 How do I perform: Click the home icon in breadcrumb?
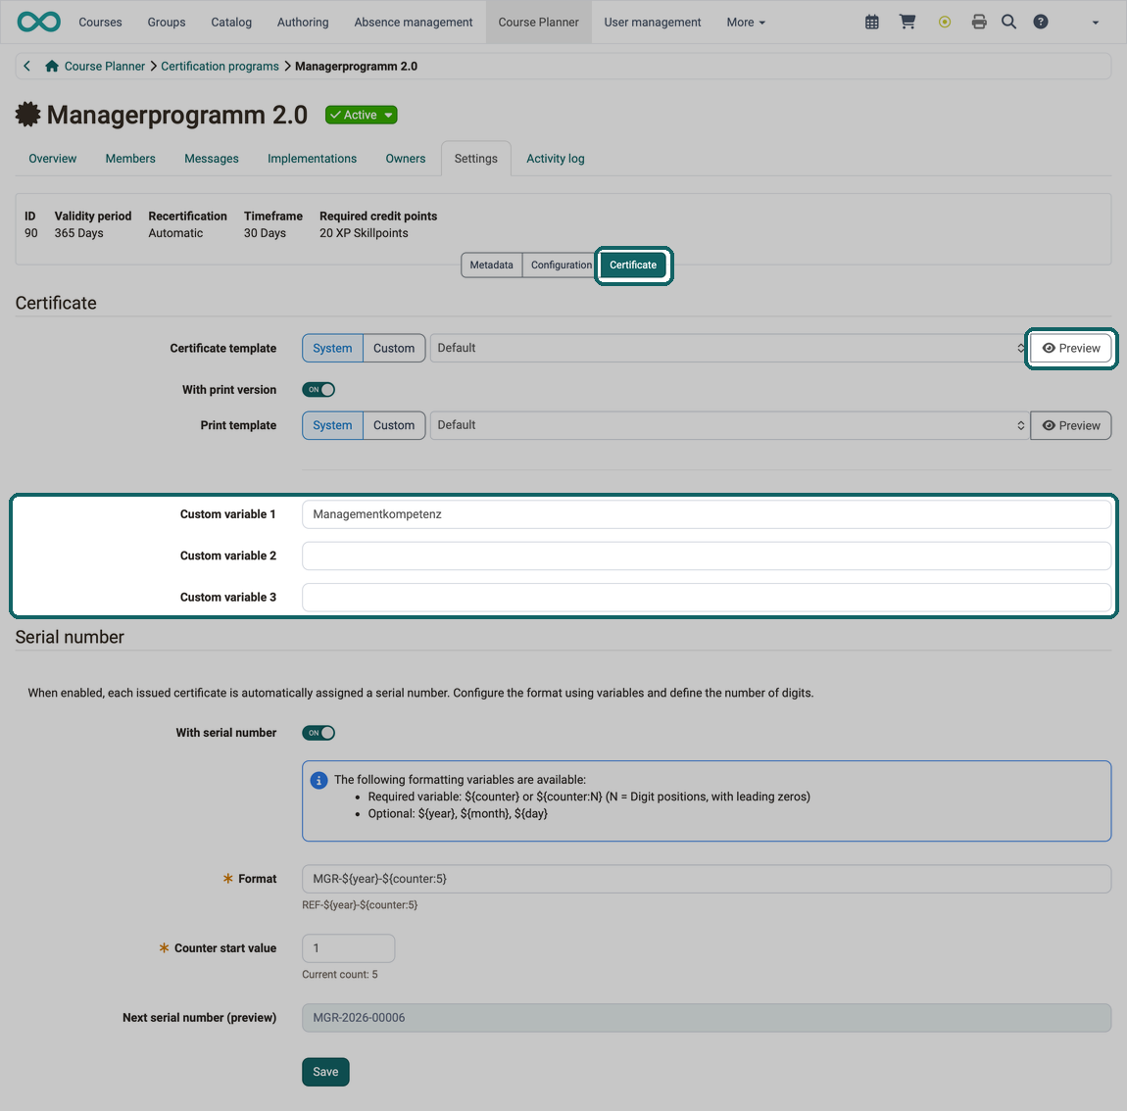[x=52, y=66]
